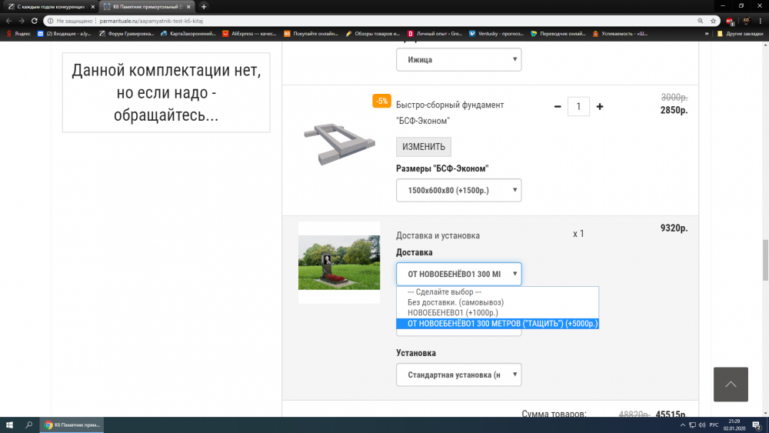
Task: Open a new browser tab with plus icon
Action: point(204,6)
